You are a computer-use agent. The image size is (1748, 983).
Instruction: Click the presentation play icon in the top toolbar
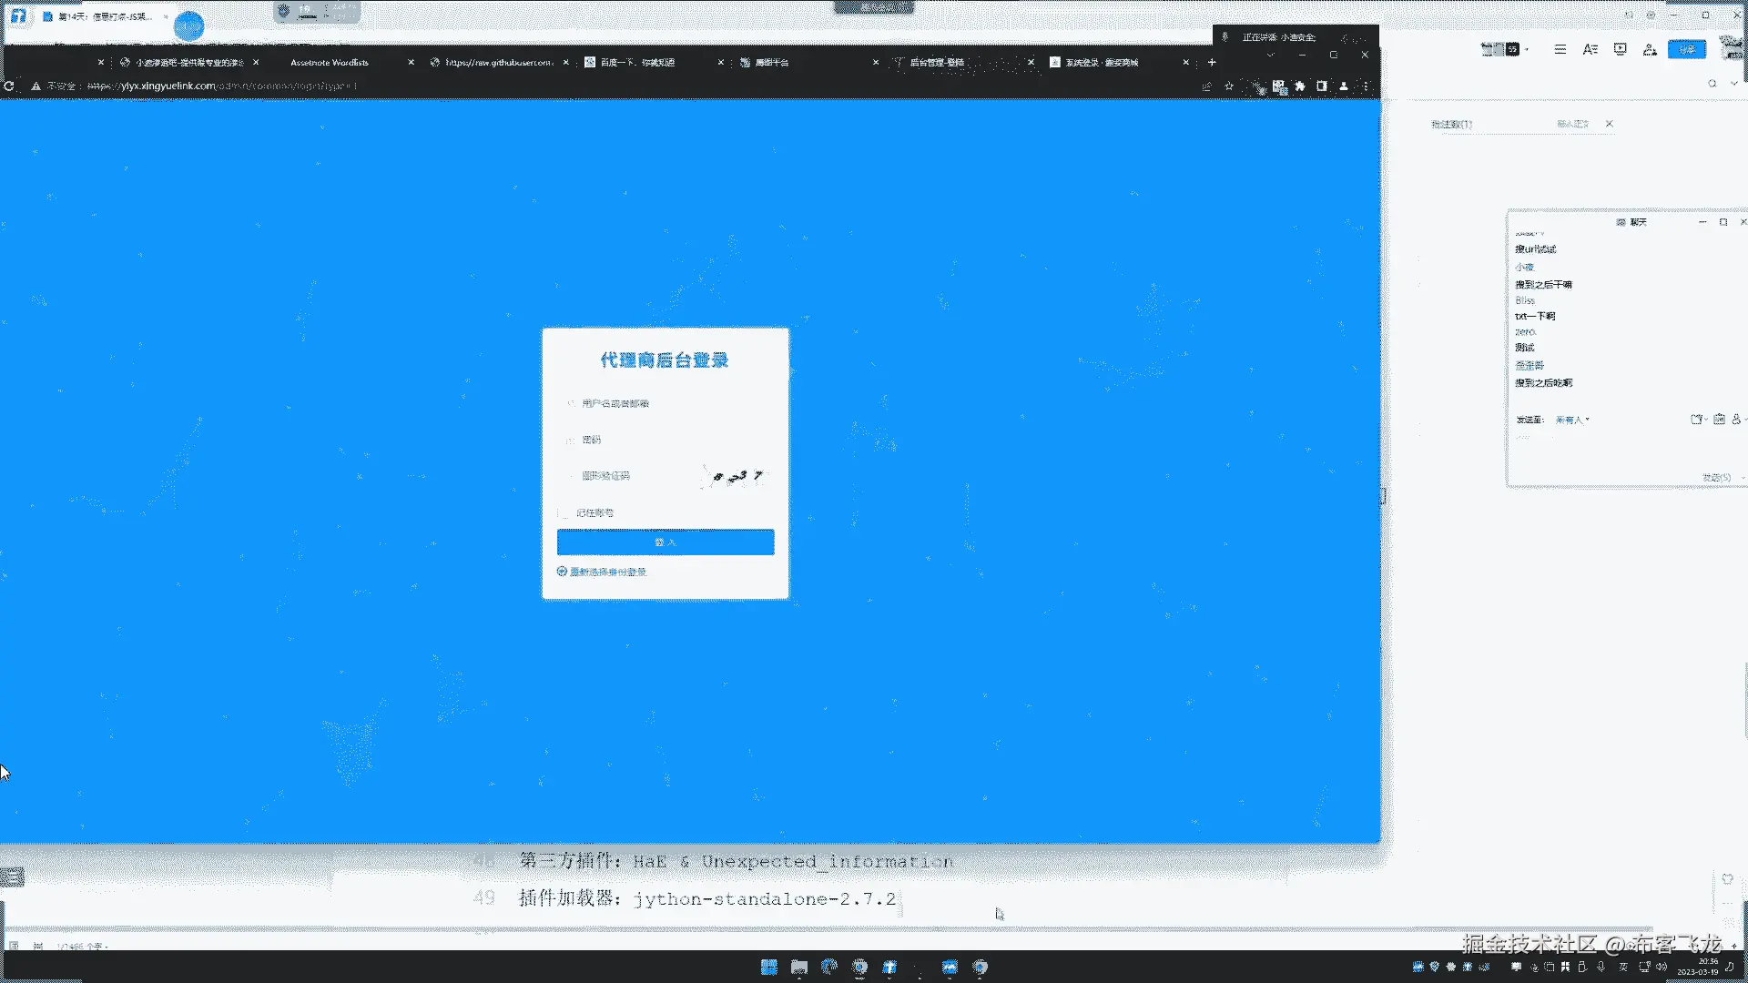click(x=1620, y=49)
